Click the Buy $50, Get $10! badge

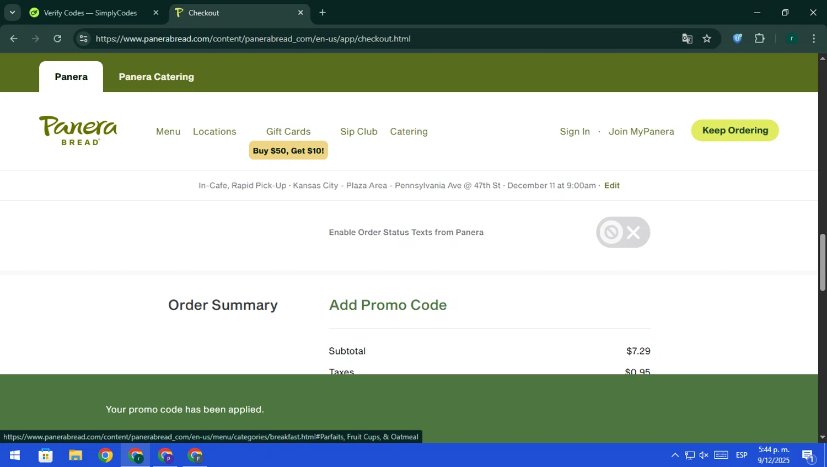[x=288, y=151]
